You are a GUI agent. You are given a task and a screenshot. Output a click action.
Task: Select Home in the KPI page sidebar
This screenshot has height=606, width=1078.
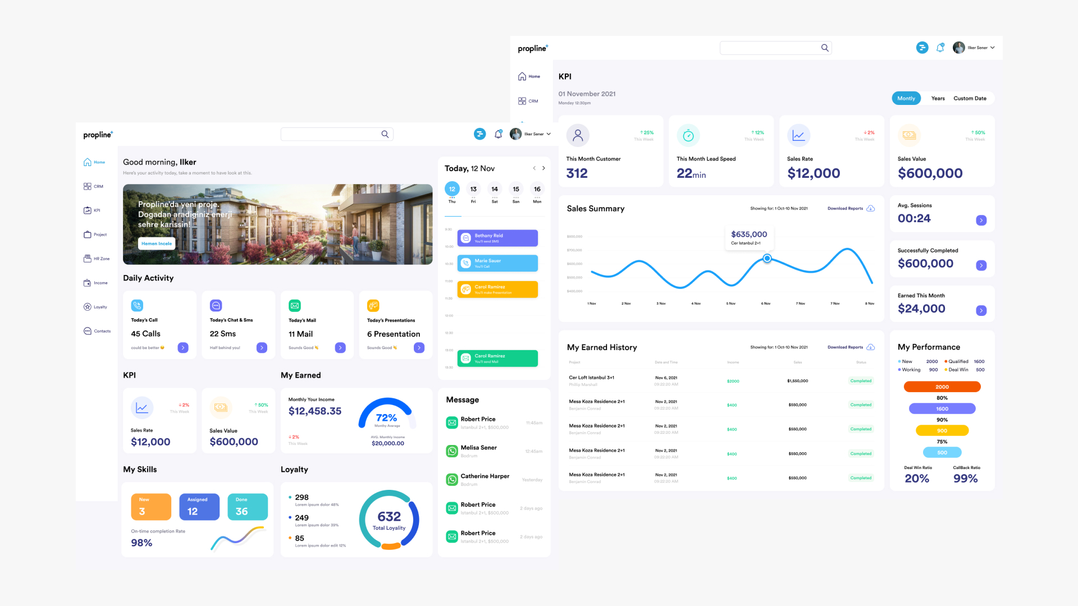pyautogui.click(x=528, y=76)
